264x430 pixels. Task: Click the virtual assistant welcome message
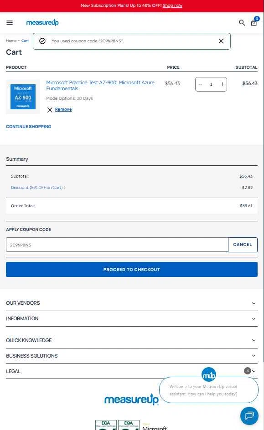coord(208,390)
